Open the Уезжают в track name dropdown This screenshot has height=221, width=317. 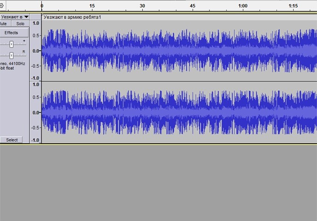click(14, 16)
